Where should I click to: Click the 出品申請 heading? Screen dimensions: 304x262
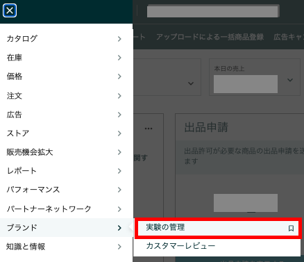coord(206,127)
